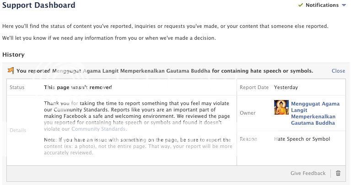Click the Owner row label
This screenshot has width=351, height=185.
coord(248,113)
